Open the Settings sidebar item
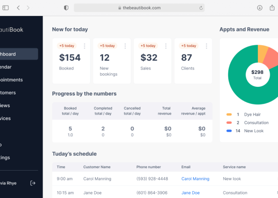The width and height of the screenshot is (278, 198). (5, 158)
